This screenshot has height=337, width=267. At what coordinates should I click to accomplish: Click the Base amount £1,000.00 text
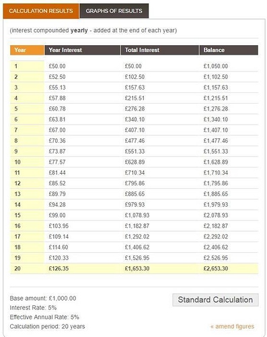[x=43, y=299]
